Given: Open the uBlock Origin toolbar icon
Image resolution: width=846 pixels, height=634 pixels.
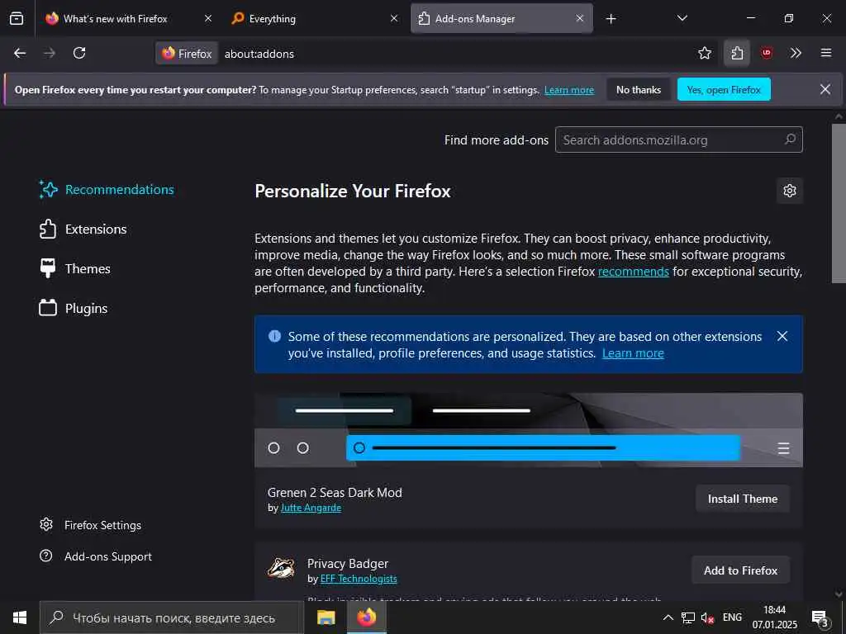Looking at the screenshot, I should 766,53.
